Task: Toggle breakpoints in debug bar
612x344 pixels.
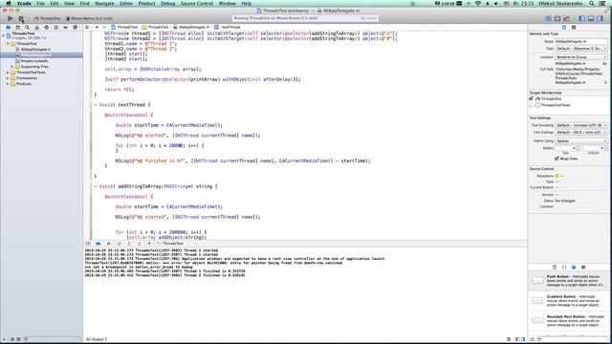Action: coord(98,244)
